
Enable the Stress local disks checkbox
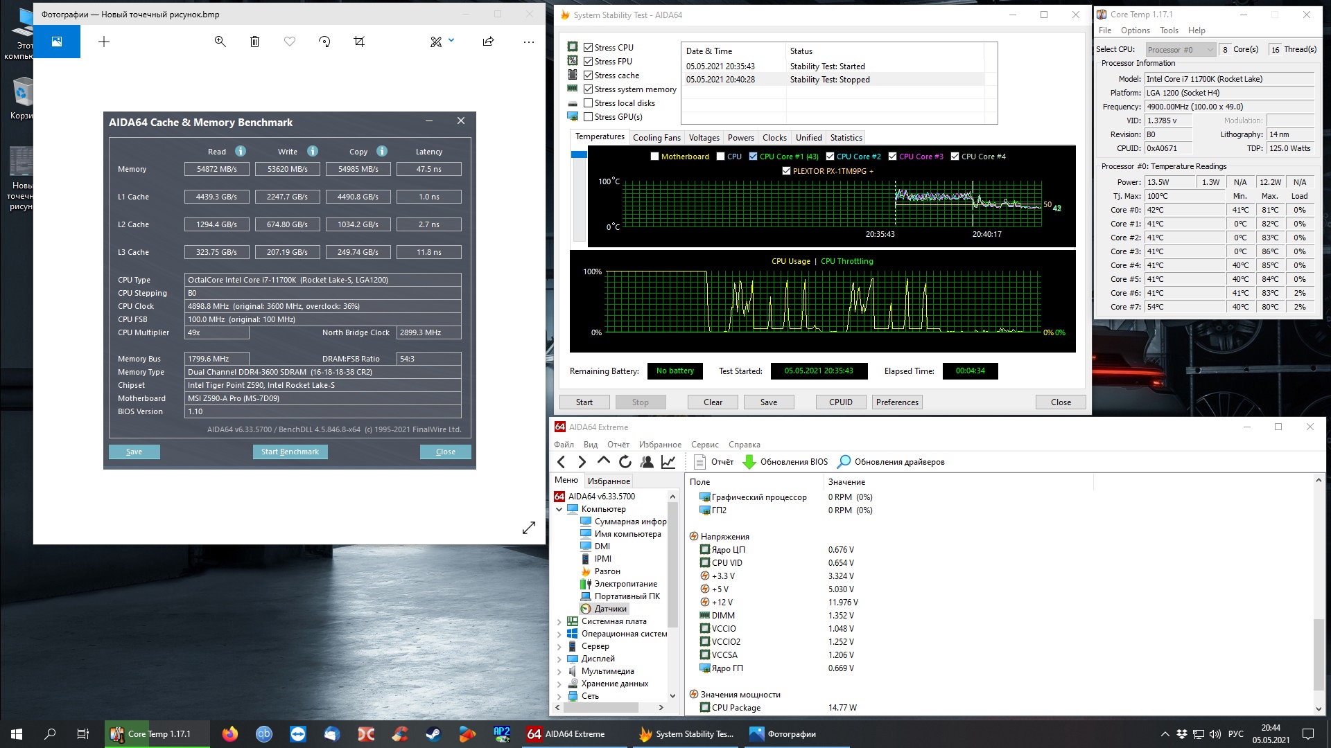click(588, 103)
